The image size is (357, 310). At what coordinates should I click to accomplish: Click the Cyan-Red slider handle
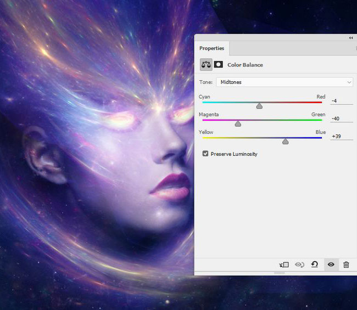(x=259, y=106)
